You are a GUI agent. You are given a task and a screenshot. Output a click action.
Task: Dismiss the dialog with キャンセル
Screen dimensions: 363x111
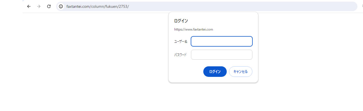coord(240,72)
